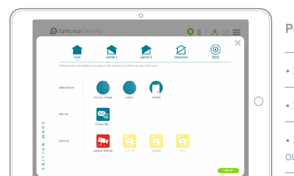The width and height of the screenshot is (294, 176).
Task: Click the green alarm status house icon
Action: 190,32
